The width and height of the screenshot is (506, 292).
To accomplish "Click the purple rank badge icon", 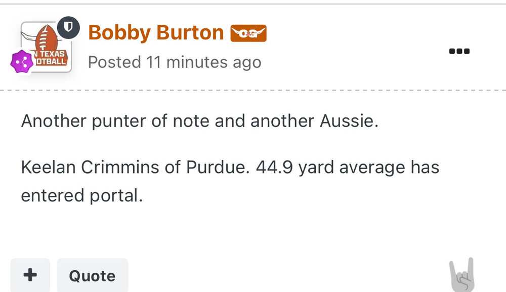I will [x=22, y=62].
